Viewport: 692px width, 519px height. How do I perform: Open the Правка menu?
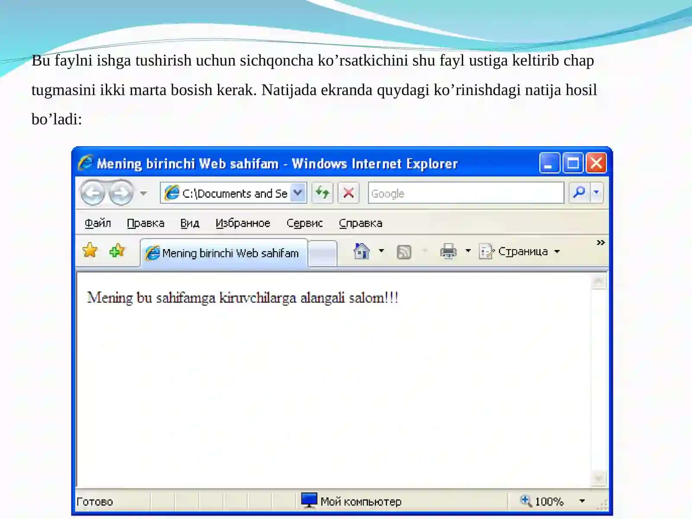[x=145, y=223]
